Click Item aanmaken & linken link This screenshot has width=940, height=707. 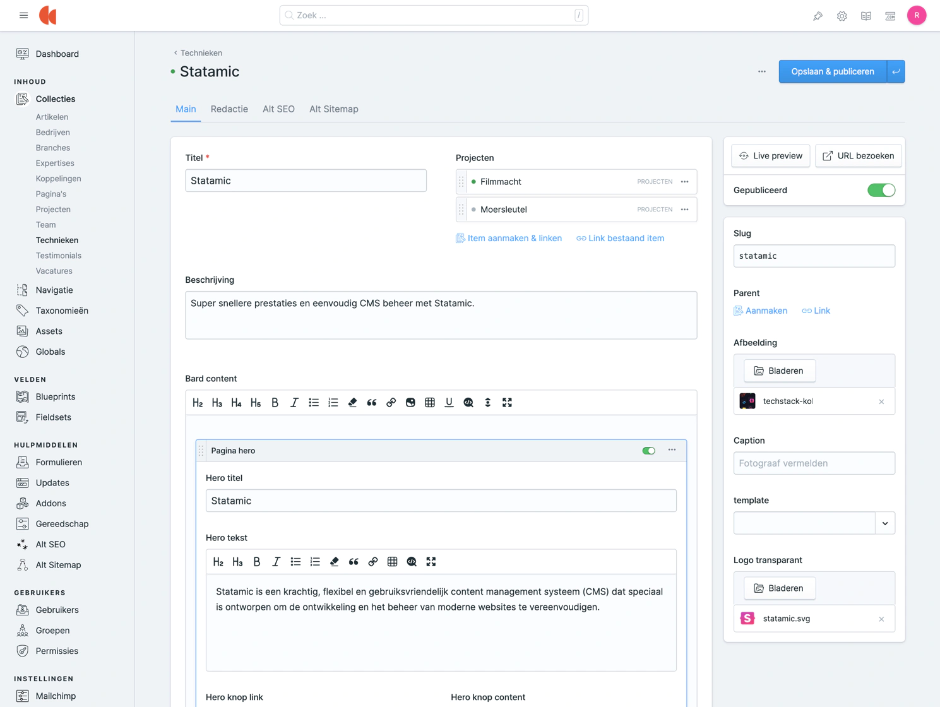[x=509, y=238]
